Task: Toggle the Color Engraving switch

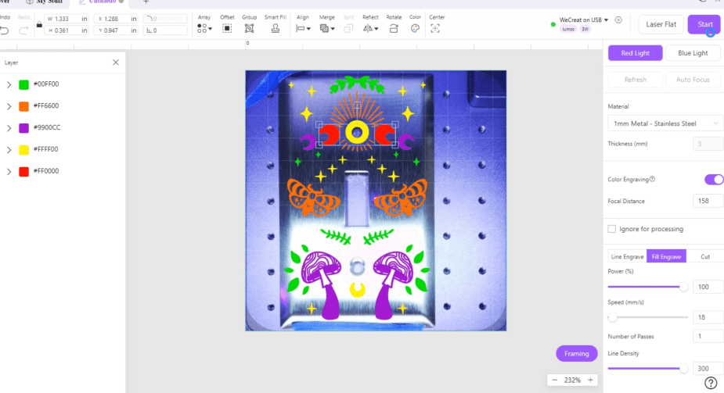Action: pyautogui.click(x=714, y=179)
